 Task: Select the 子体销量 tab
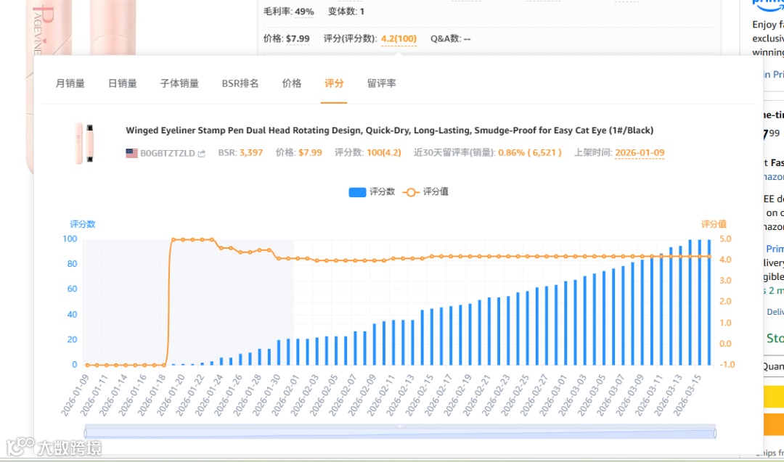[x=179, y=83]
